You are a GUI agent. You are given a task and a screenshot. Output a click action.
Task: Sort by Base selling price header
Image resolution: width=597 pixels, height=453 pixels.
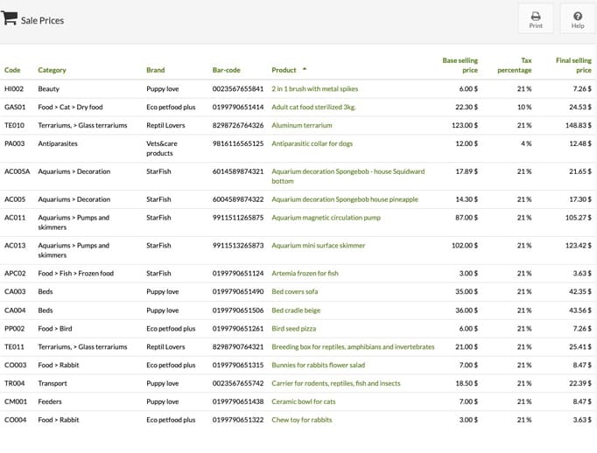(x=460, y=65)
